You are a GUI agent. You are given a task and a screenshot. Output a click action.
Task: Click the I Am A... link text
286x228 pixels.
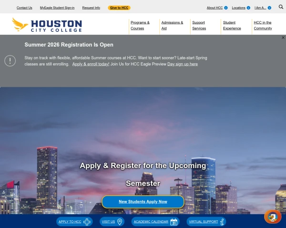point(260,8)
